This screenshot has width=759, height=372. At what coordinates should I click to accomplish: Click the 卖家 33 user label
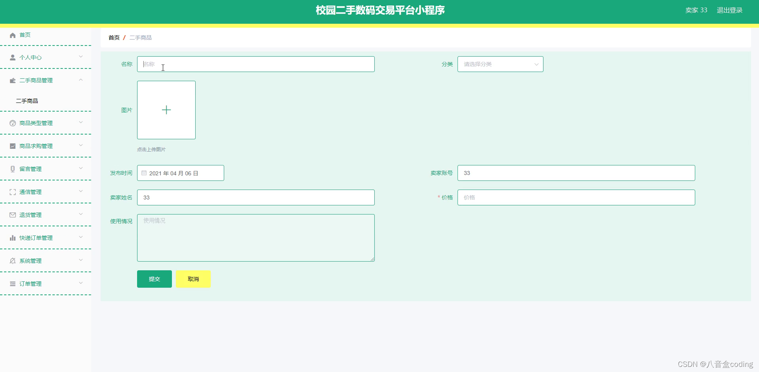696,10
